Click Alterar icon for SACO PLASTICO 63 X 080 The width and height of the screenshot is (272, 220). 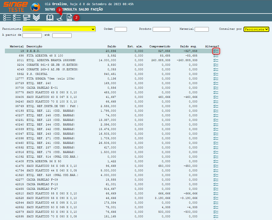tap(216, 92)
